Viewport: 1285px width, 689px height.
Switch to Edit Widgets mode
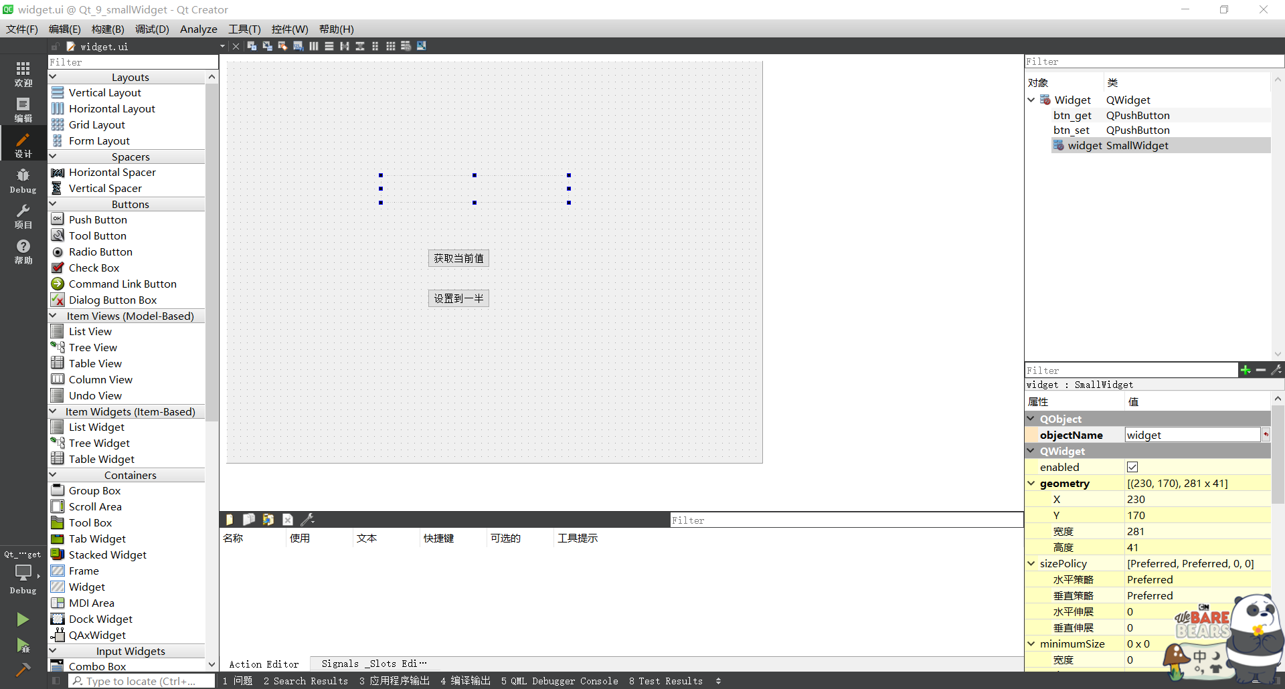click(x=252, y=46)
